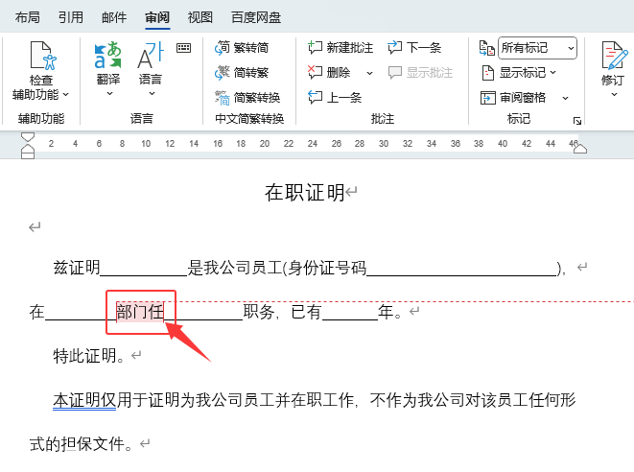Click the title text 在职证明

304,192
